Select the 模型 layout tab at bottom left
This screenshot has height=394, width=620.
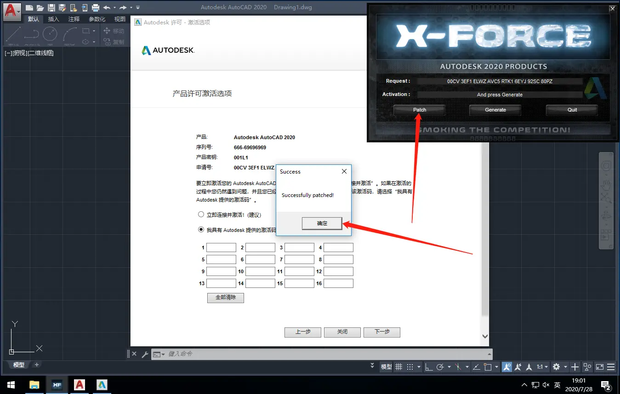[x=19, y=365]
